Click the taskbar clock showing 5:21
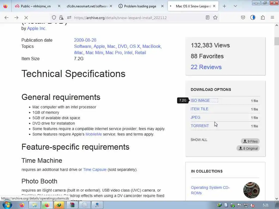279x209 pixels. click(x=265, y=205)
